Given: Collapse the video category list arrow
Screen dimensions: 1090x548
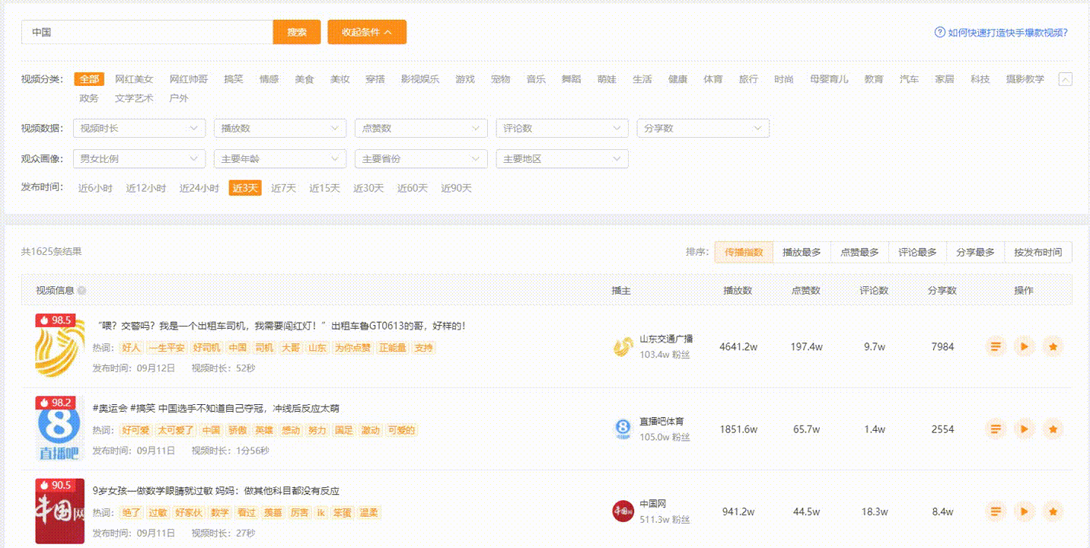Looking at the screenshot, I should pyautogui.click(x=1065, y=79).
